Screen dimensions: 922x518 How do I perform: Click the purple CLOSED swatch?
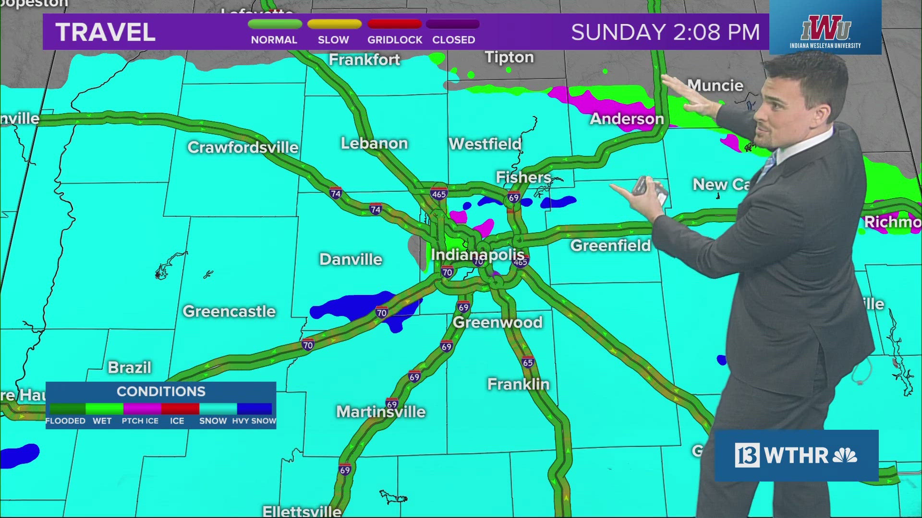click(x=453, y=23)
